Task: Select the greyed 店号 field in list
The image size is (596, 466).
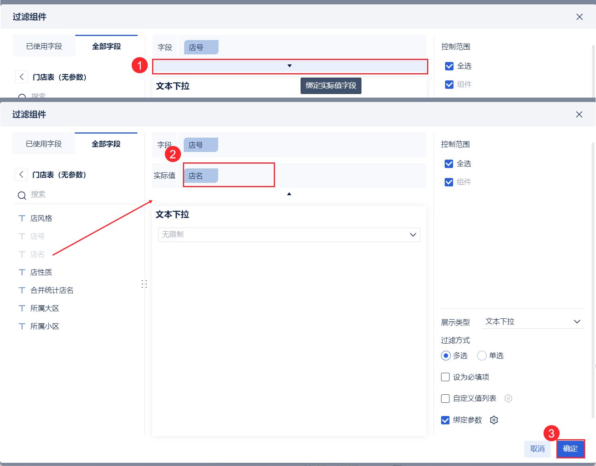Action: [x=38, y=236]
